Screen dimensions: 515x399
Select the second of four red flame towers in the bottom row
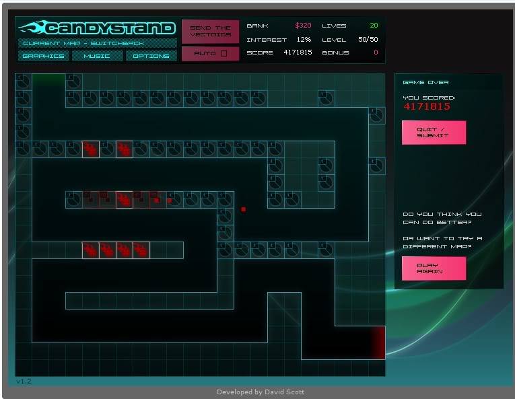[x=108, y=250]
